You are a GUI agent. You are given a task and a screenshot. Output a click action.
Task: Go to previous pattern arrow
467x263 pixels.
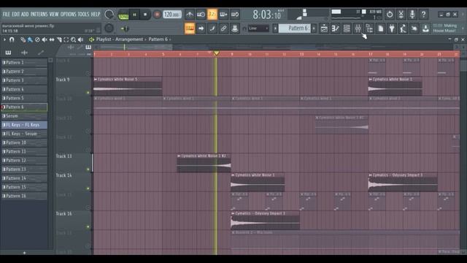tap(275, 28)
